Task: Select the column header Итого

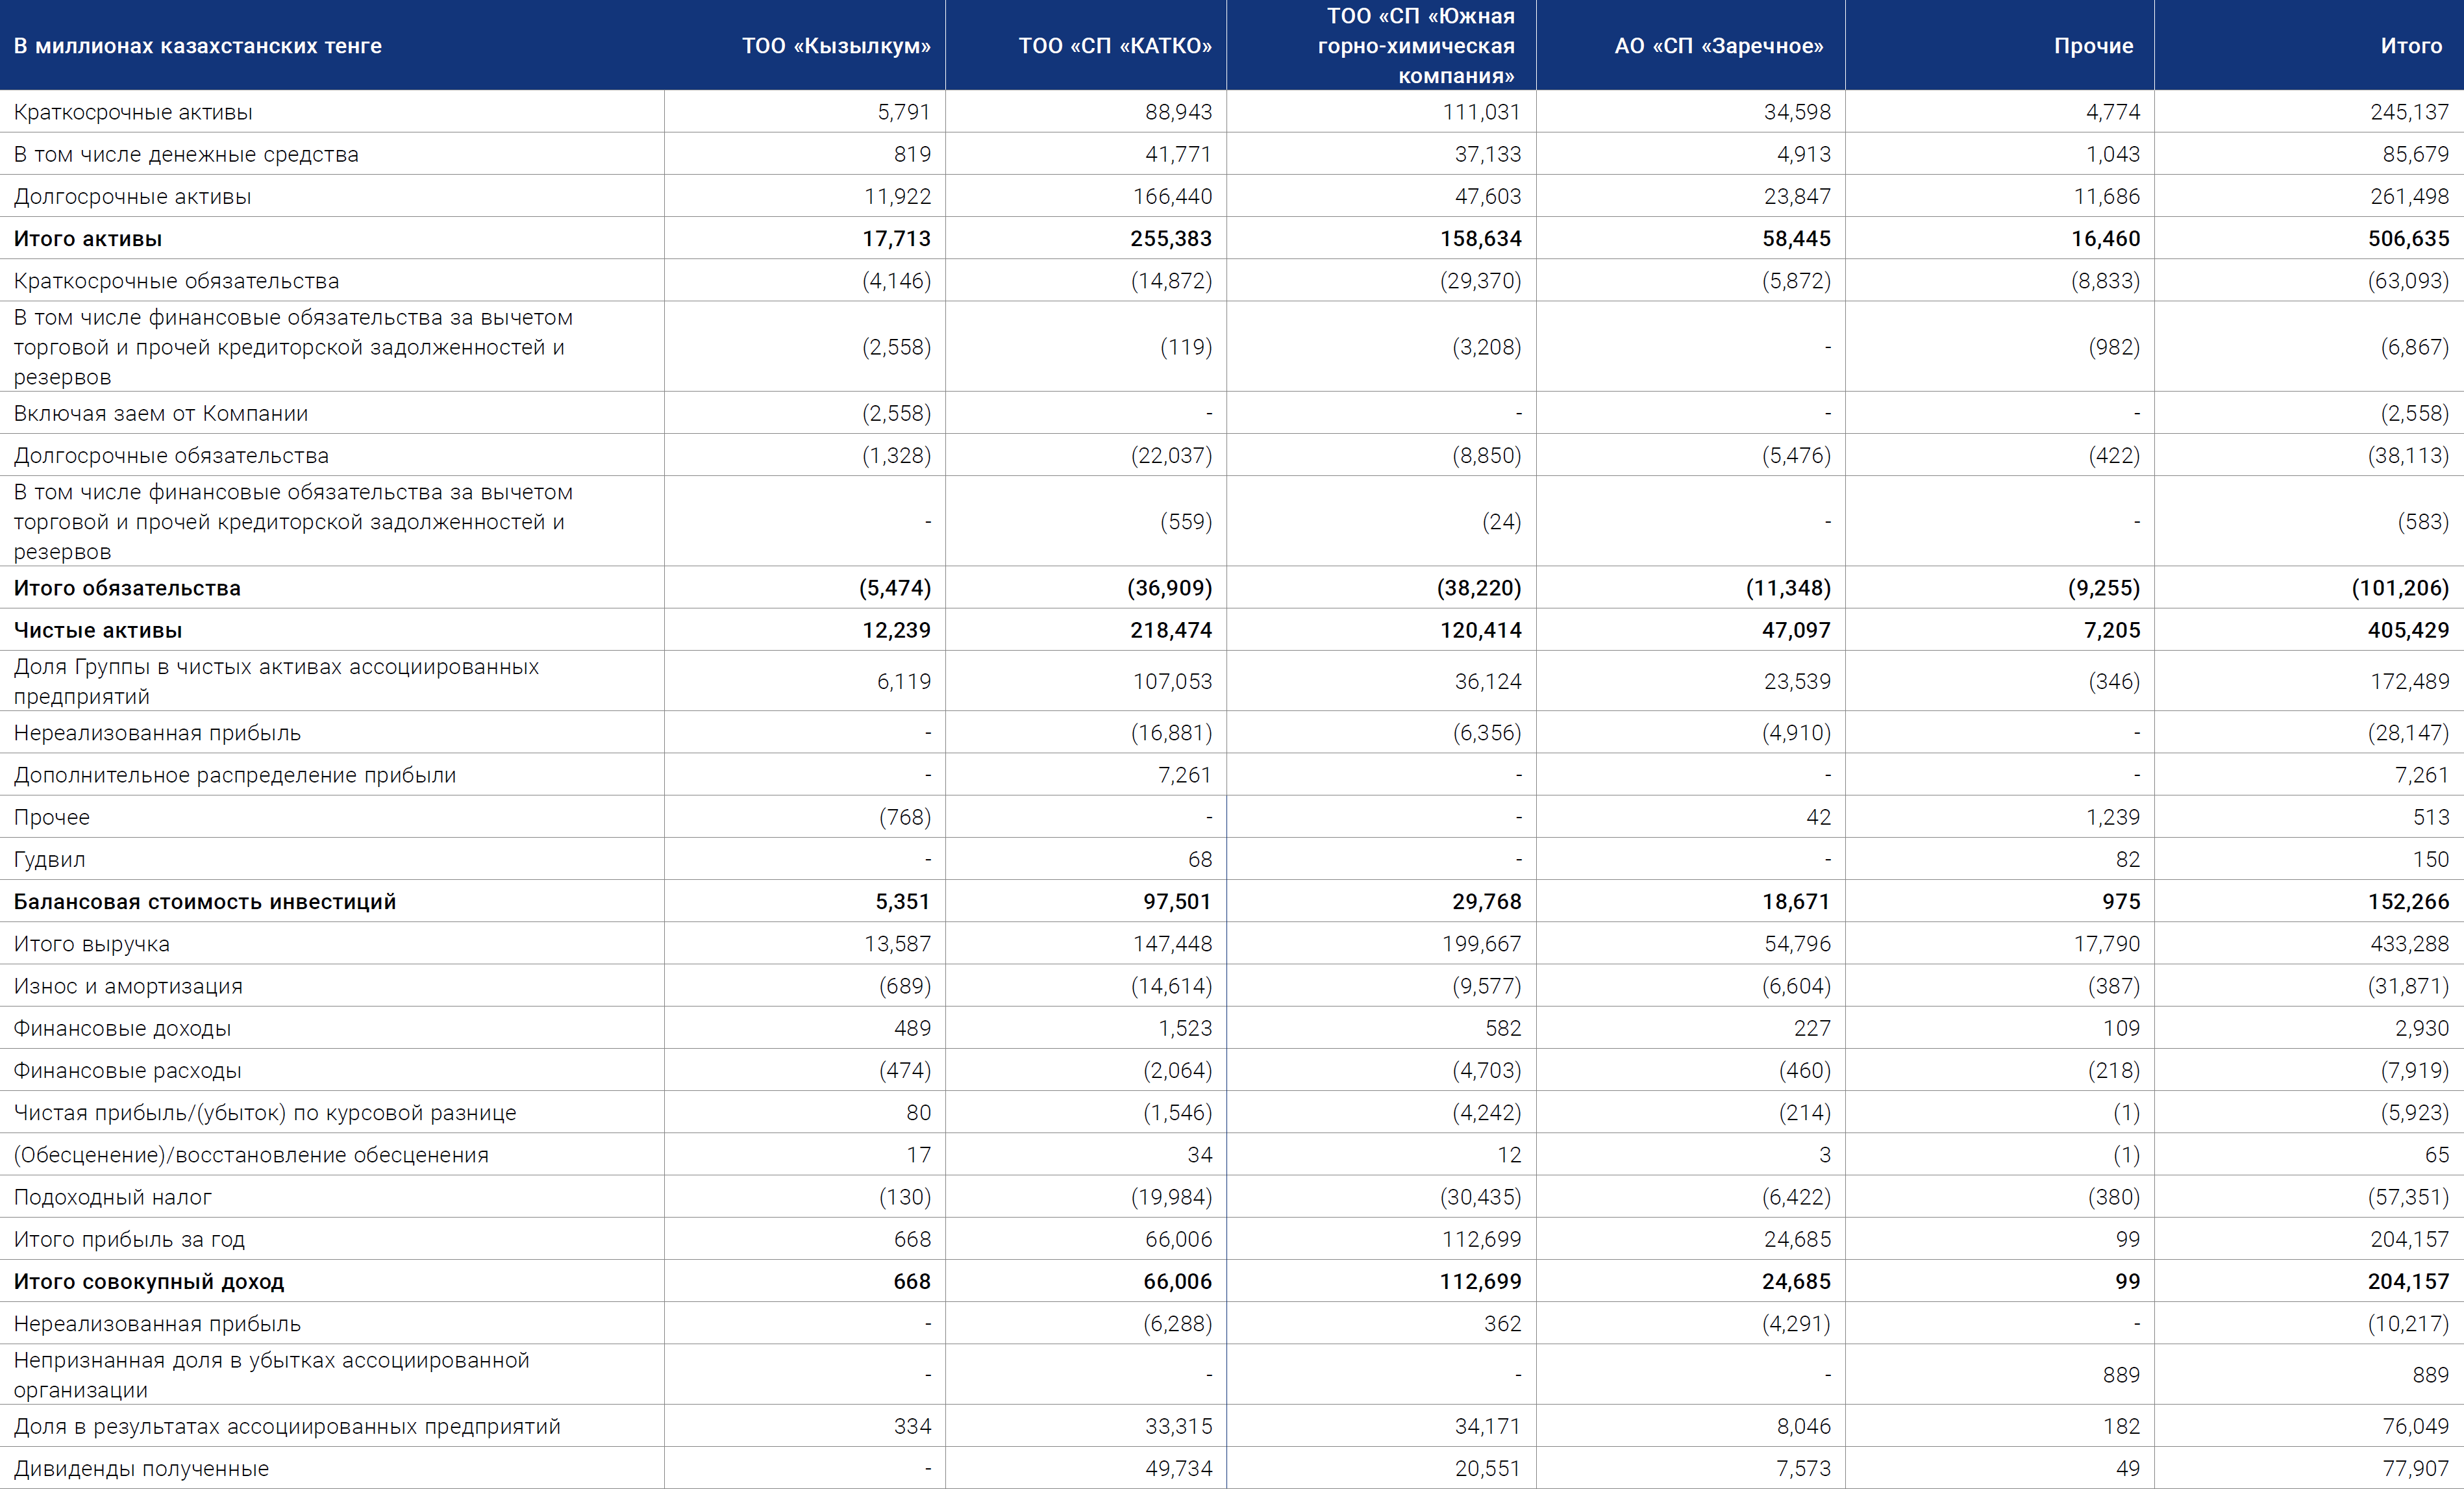Action: (x=2410, y=46)
